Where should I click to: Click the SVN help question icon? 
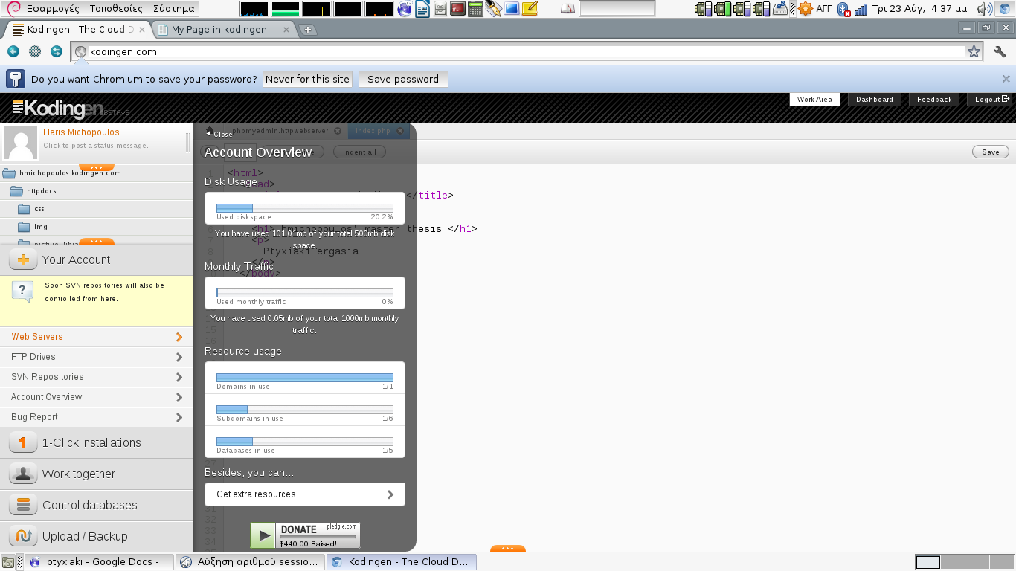pos(23,291)
